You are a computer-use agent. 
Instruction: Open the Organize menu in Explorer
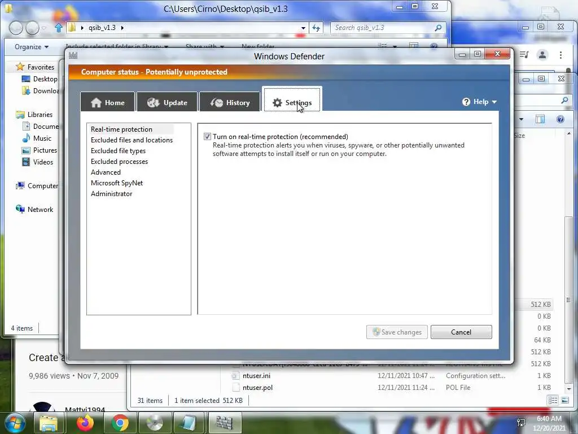coord(32,47)
